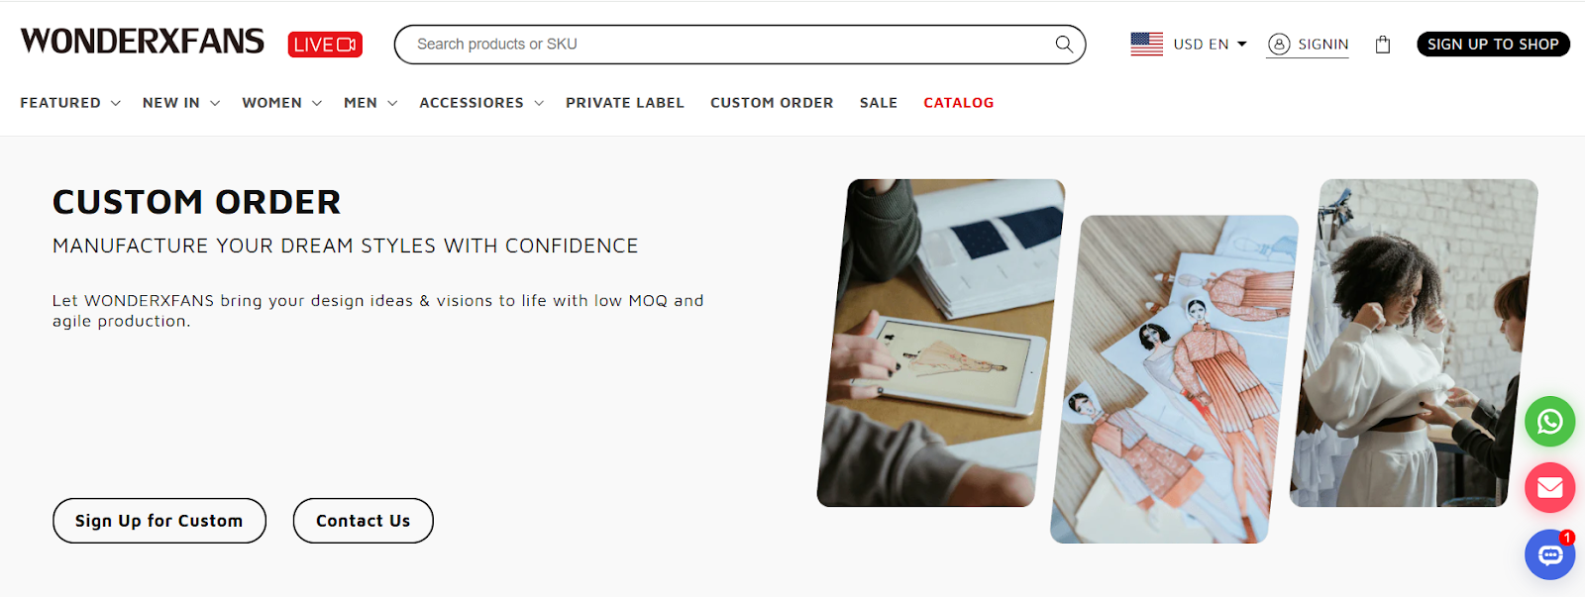The height and width of the screenshot is (597, 1585).
Task: Click the Contact Us button
Action: click(x=364, y=521)
